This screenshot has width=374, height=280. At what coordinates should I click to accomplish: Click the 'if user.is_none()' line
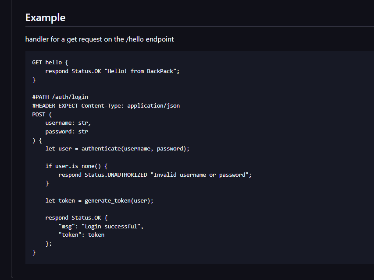(76, 166)
